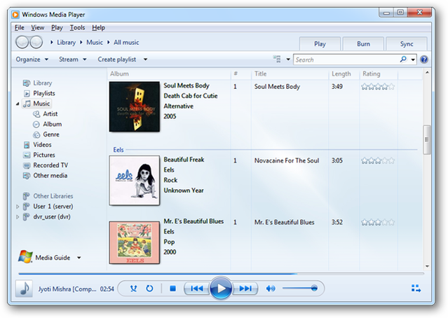Open the View options dropdown arrow
Screen dimensions: 448x318
(288, 60)
